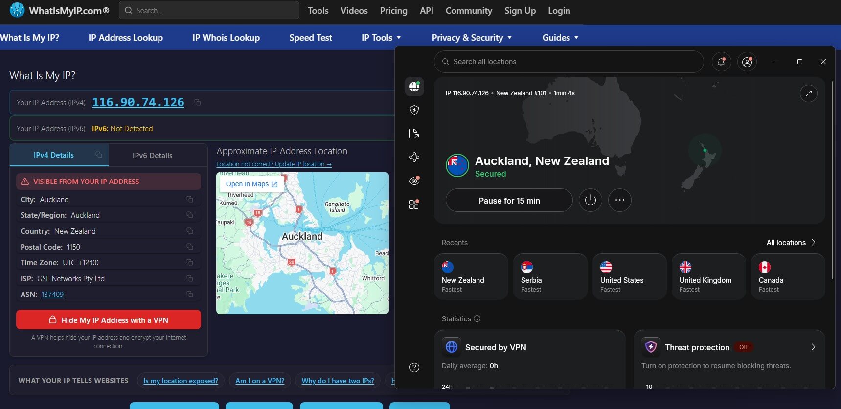Expand the Guides dropdown menu
Image resolution: width=841 pixels, height=409 pixels.
click(x=560, y=38)
